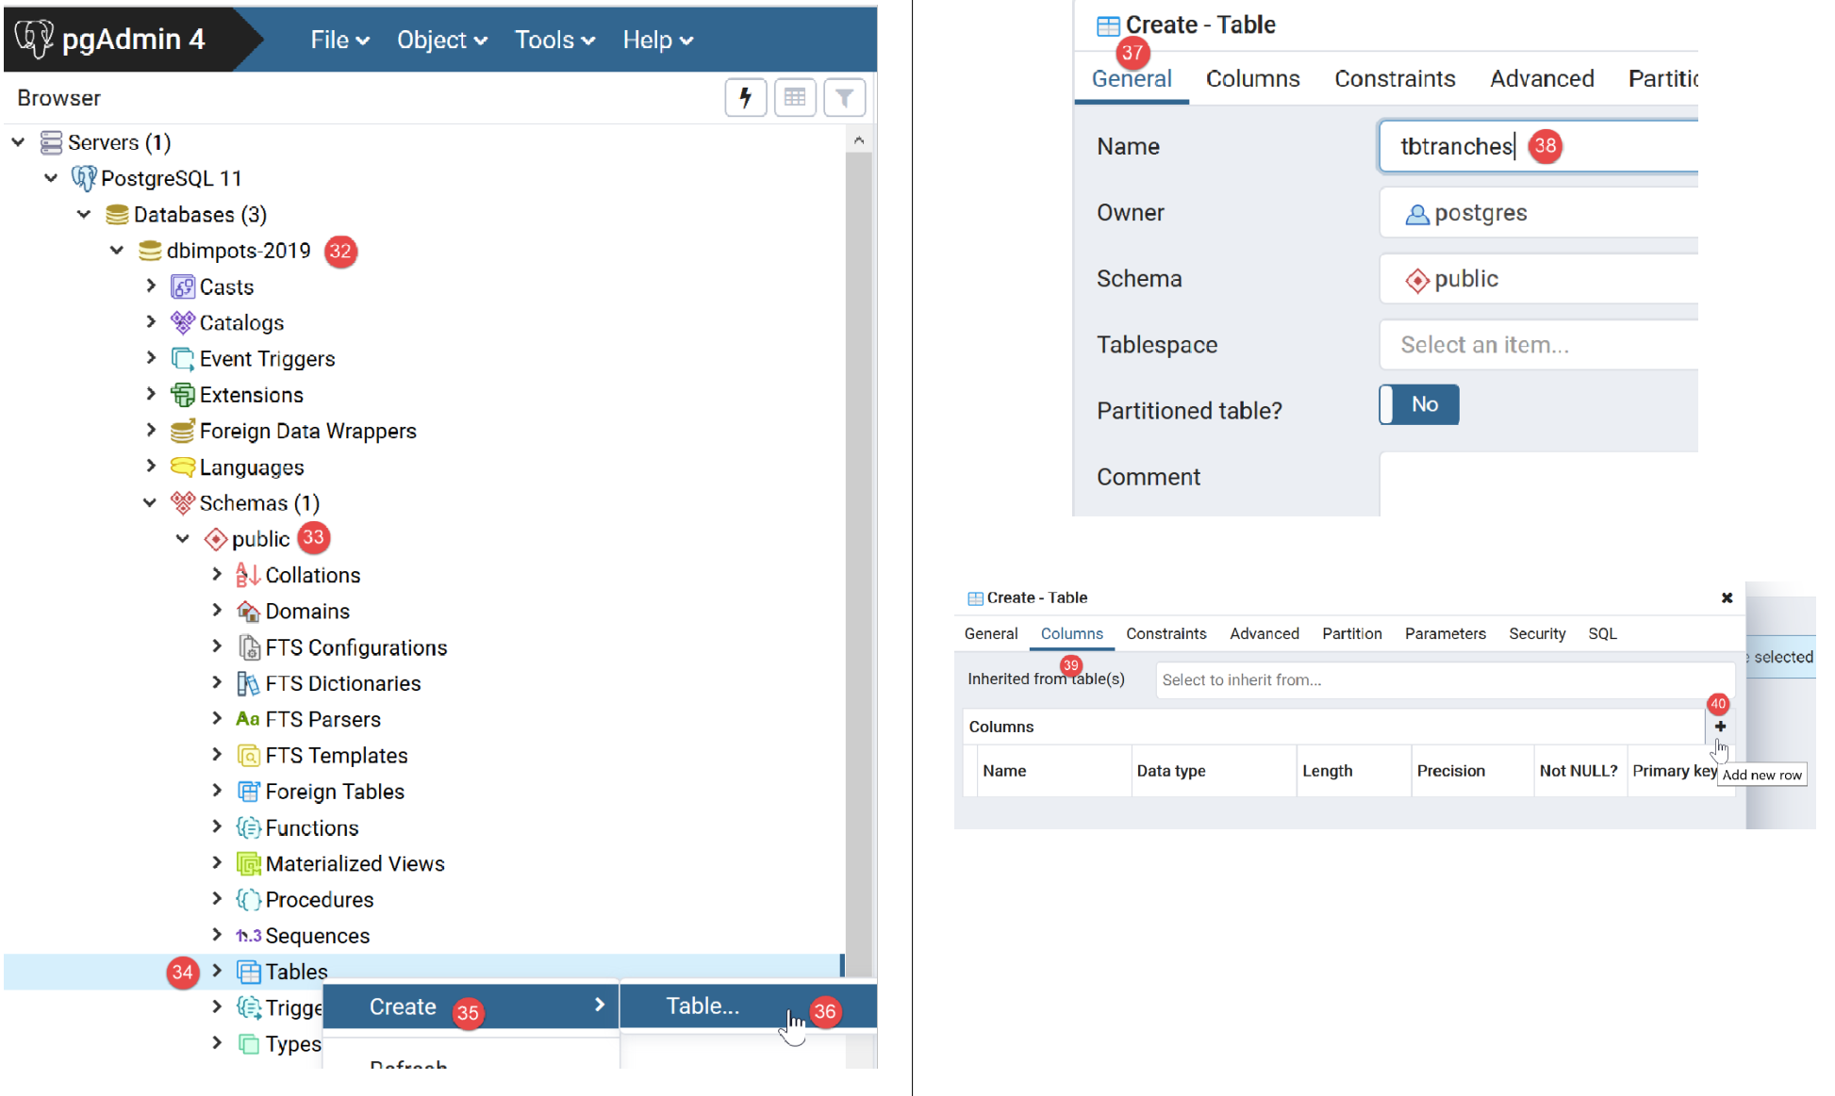Switch to the Constraints tab in large dialog

(x=1394, y=78)
